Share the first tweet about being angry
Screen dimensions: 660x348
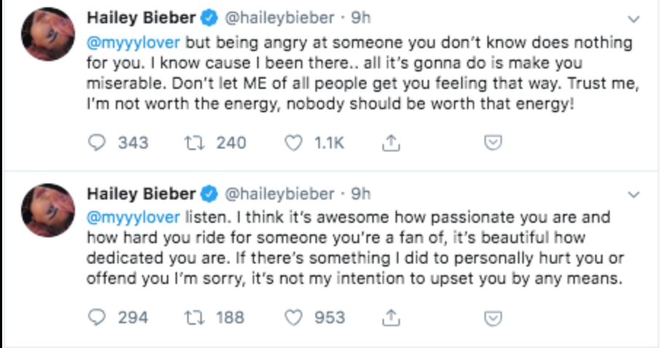(x=392, y=144)
